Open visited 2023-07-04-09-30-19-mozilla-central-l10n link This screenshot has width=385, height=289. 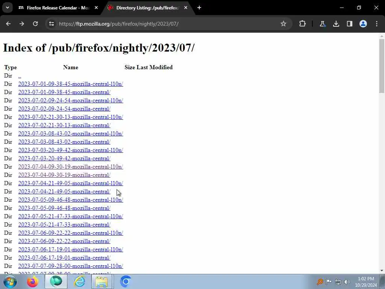71,167
